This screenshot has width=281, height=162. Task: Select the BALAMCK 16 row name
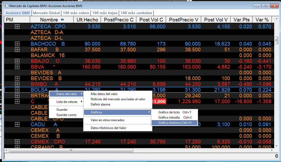coord(47,55)
